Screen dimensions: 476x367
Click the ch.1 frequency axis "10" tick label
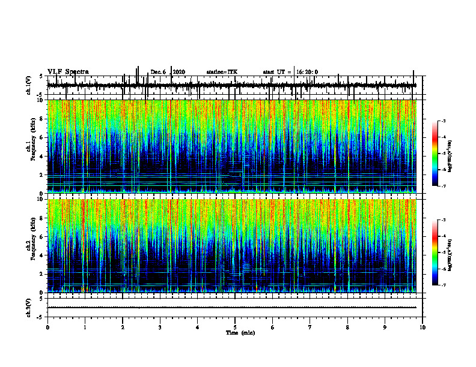(x=40, y=100)
